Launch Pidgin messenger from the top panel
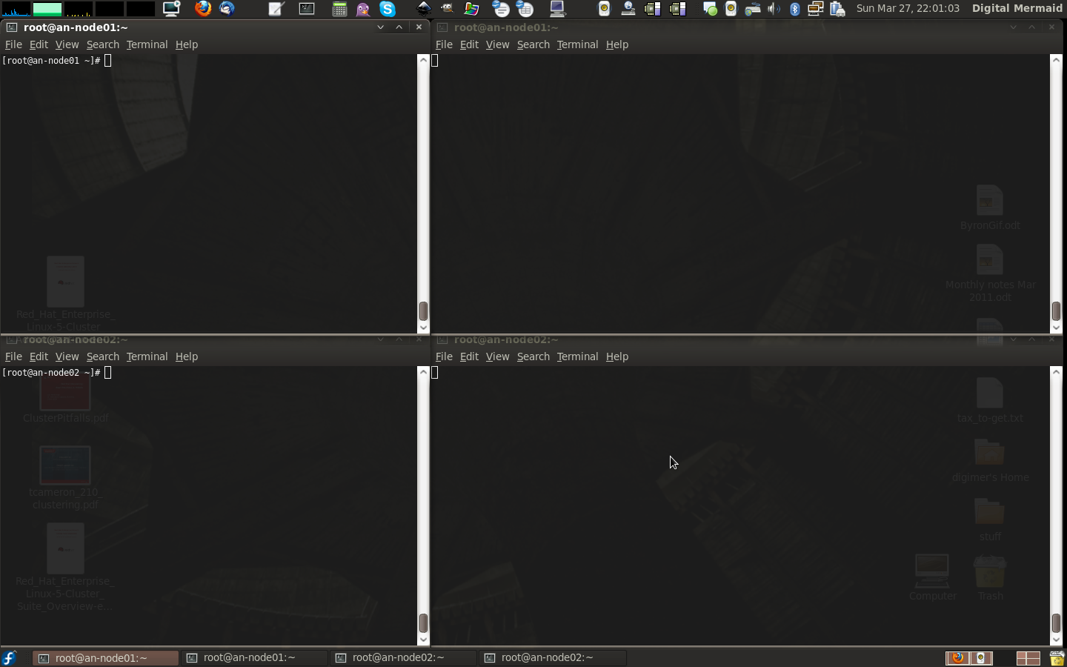This screenshot has height=667, width=1067. click(363, 9)
